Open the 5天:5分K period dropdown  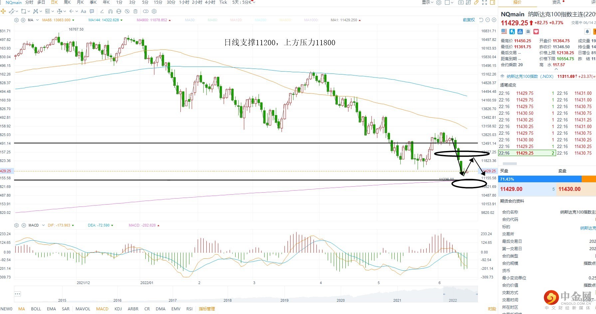244,2
